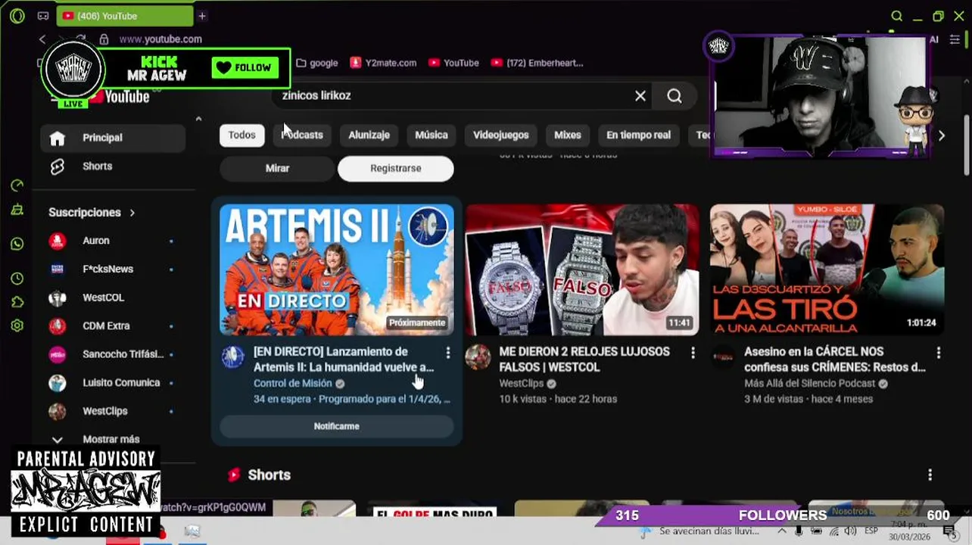Viewport: 972px width, 545px height.
Task: Run the YouTube search magnifier button
Action: tap(674, 96)
